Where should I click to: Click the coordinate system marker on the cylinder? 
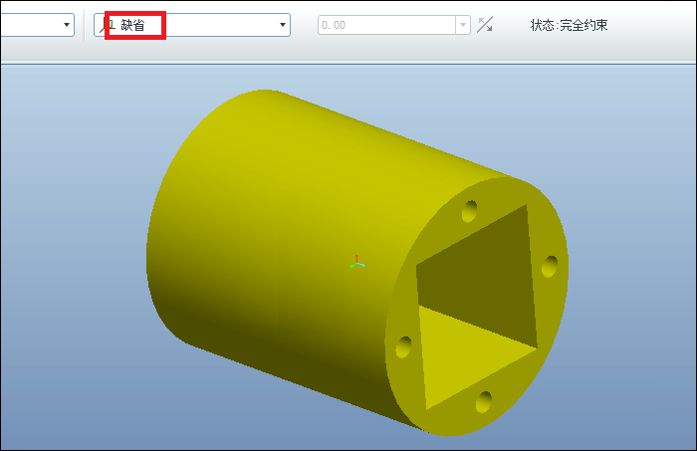[x=356, y=262]
